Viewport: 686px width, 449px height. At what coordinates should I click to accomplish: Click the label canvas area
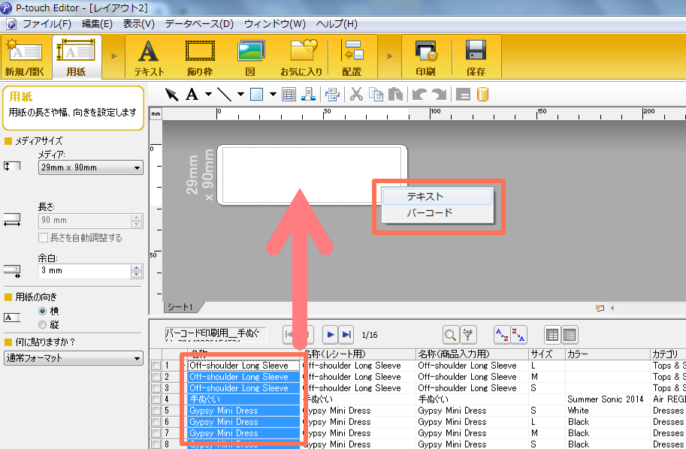point(312,175)
